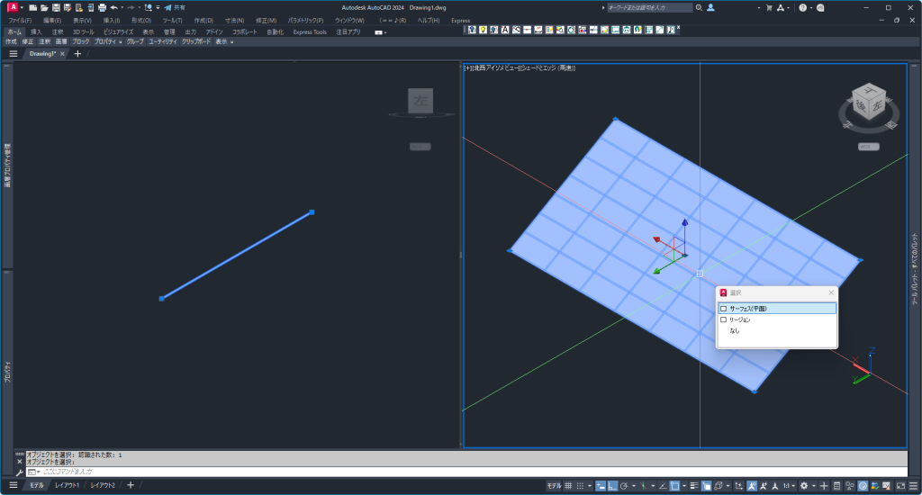922x495 pixels.
Task: Click the search magnifier icon in title bar
Action: (699, 7)
